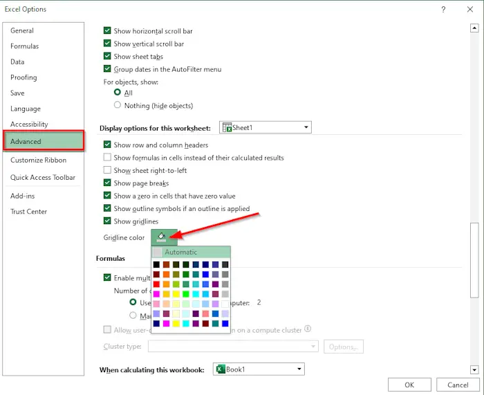Viewport: 484px width, 395px height.
Task: Click the help question mark icon
Action: [443, 10]
